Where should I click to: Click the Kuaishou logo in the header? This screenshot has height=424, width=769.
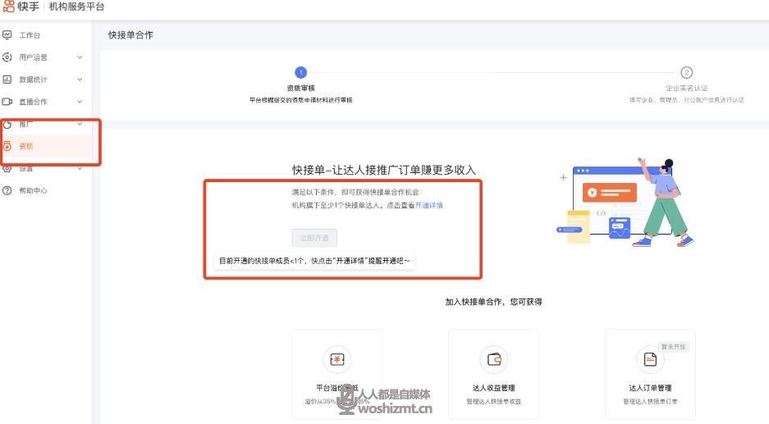pyautogui.click(x=21, y=7)
